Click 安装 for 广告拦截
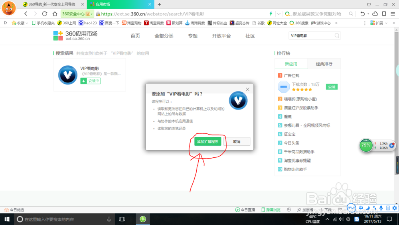This screenshot has width=399, height=225. [x=332, y=87]
